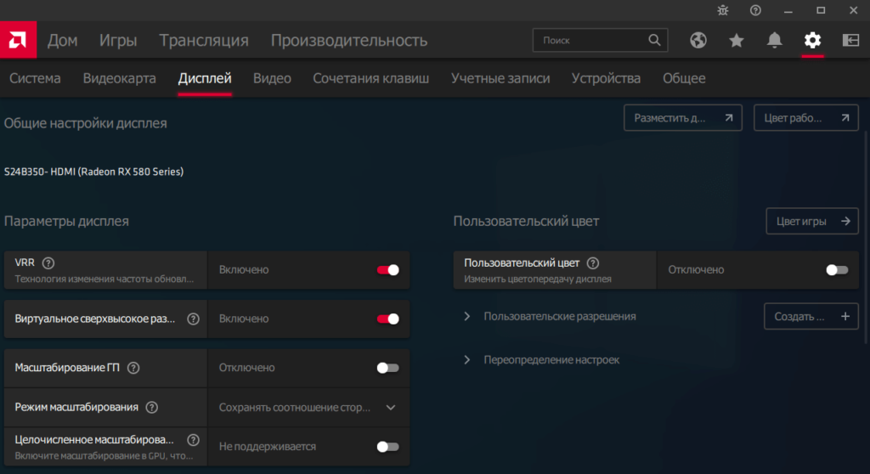
Task: Toggle Масштабирование ГП switch on
Action: (387, 368)
